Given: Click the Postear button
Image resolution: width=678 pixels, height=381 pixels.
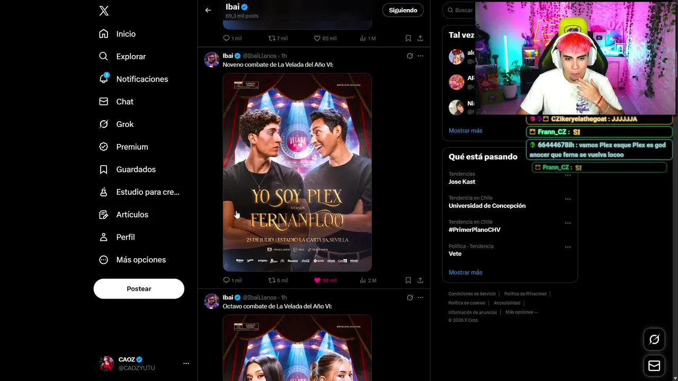Looking at the screenshot, I should pyautogui.click(x=139, y=289).
